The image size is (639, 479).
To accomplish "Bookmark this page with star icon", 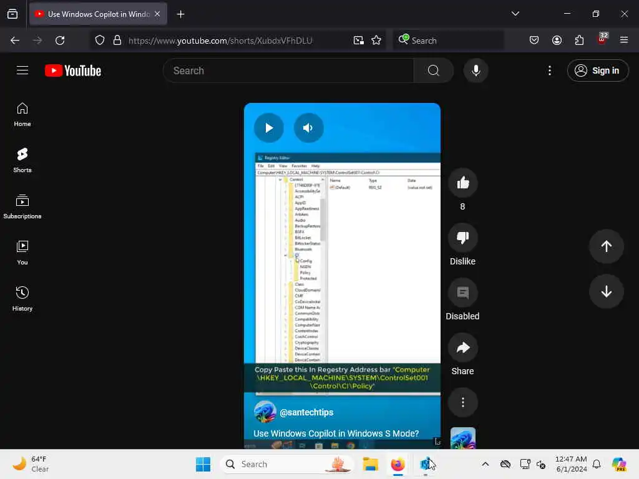I will point(376,41).
